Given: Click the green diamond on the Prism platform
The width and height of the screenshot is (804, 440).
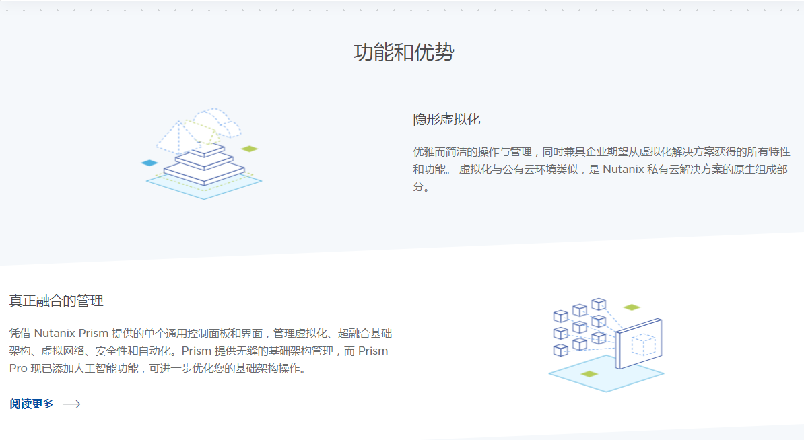Looking at the screenshot, I should click(589, 373).
